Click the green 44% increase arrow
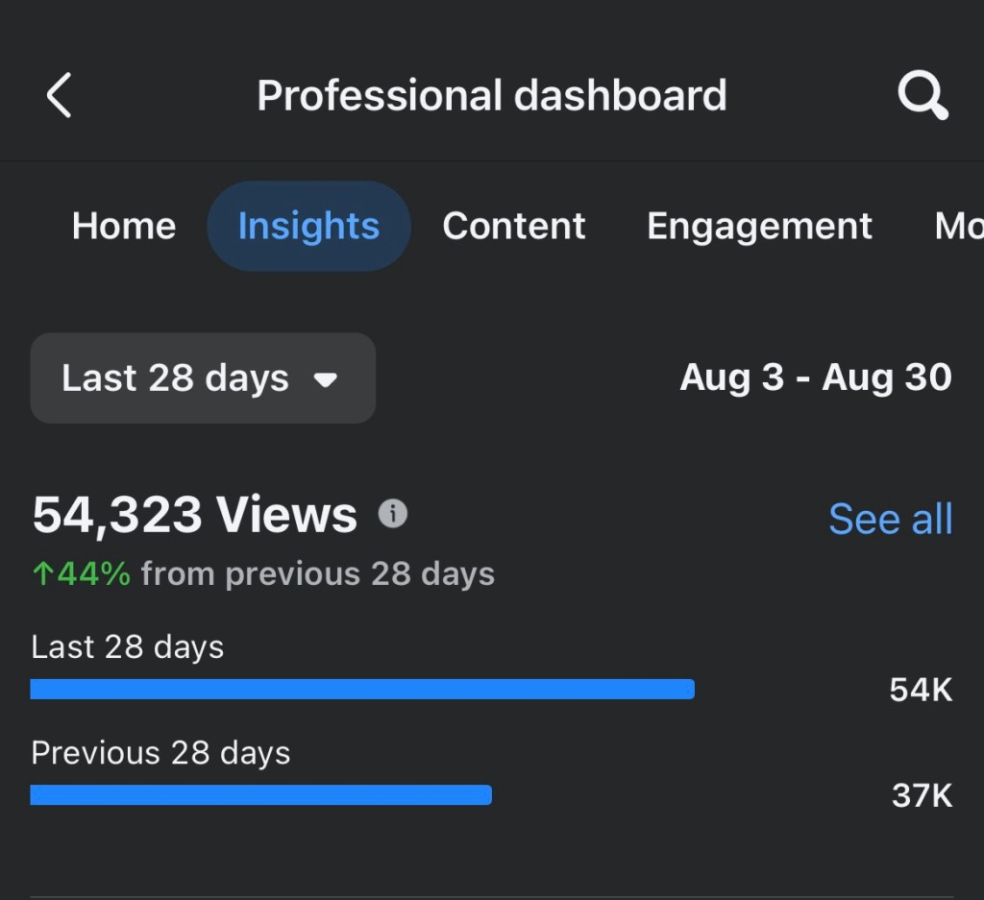 43,574
